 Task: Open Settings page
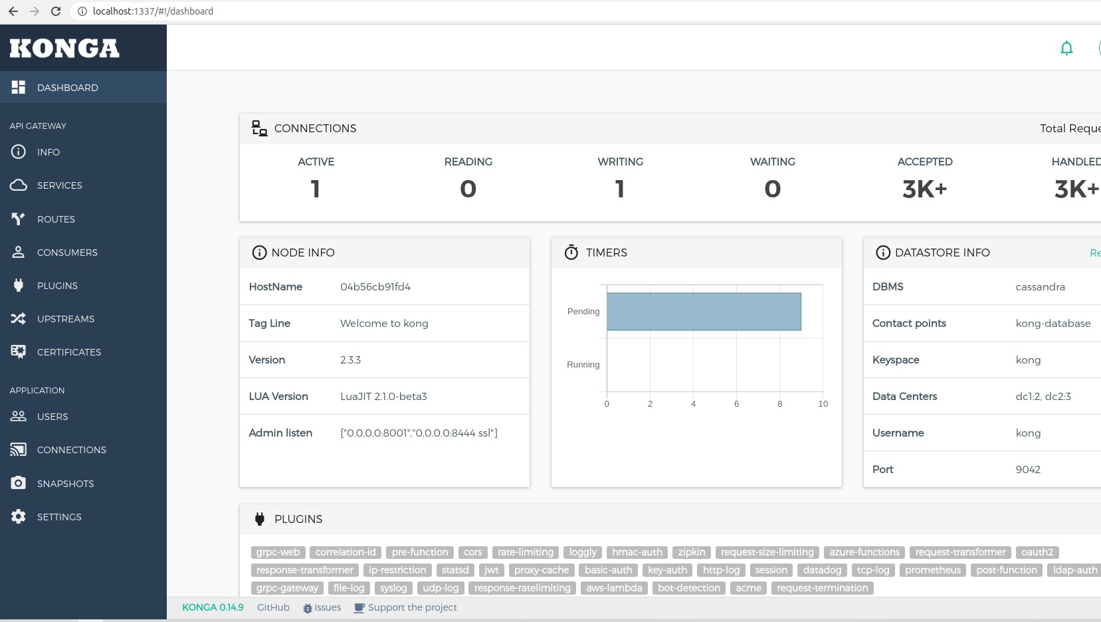(x=83, y=516)
